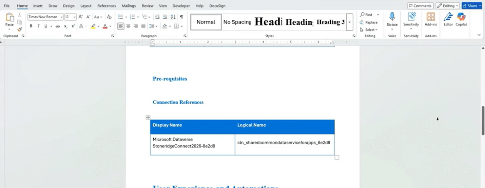Cut selection with the scissors icon
This screenshot has width=485, height=188.
[x=20, y=15]
